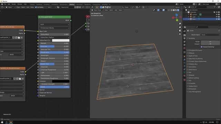Viewport: 221px width, 124px height.
Task: Hide the Collection in the outliner
Action: (217, 12)
